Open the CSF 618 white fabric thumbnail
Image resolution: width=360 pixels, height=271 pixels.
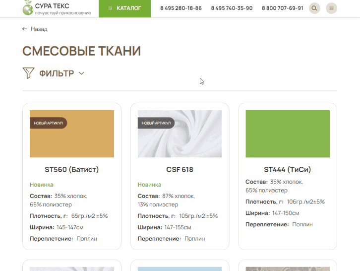point(180,134)
